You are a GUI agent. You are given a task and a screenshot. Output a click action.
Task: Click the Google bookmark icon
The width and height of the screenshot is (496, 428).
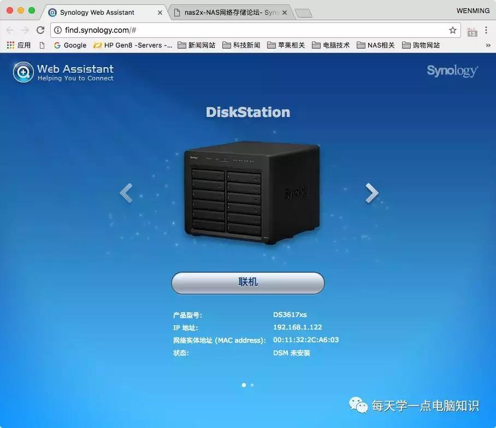tap(57, 45)
